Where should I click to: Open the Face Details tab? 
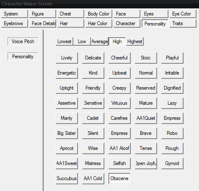43,23
